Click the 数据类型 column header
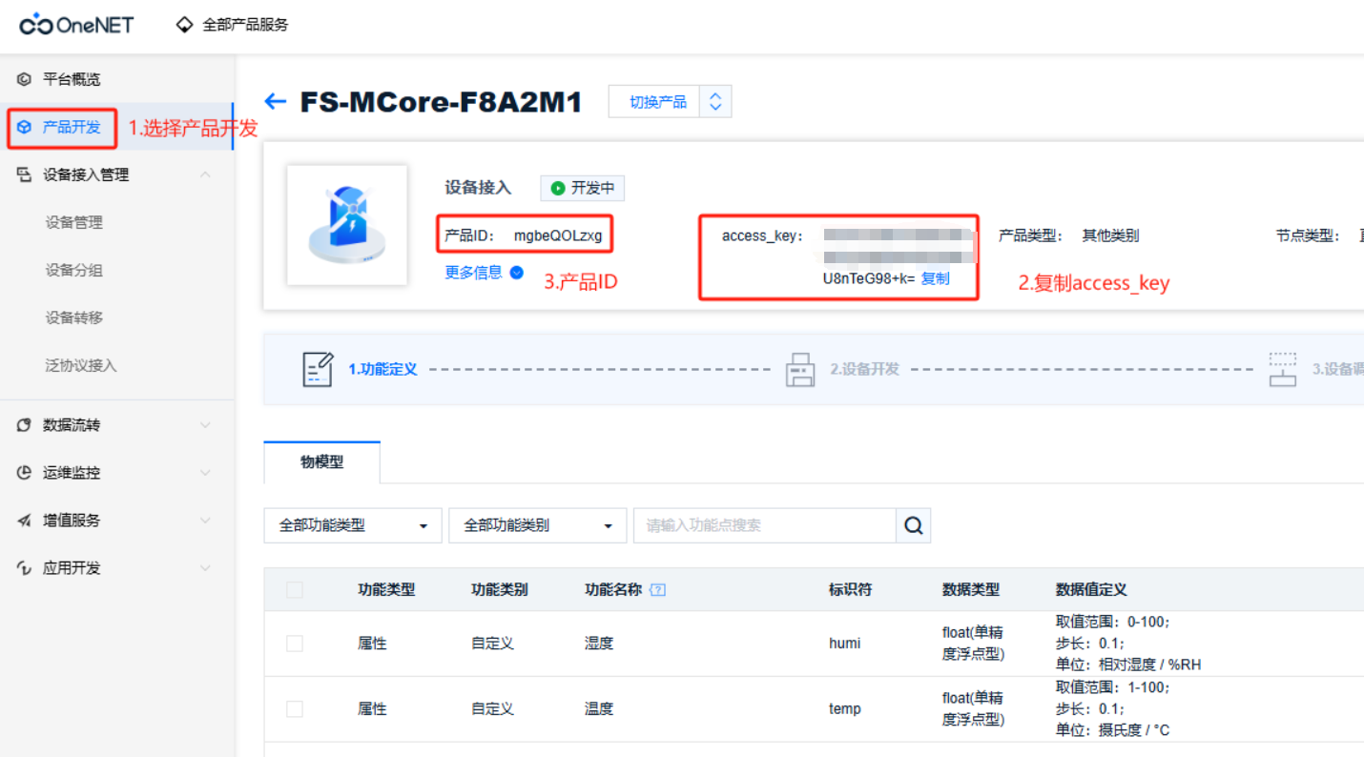Screen dimensions: 1364x757 click(971, 590)
